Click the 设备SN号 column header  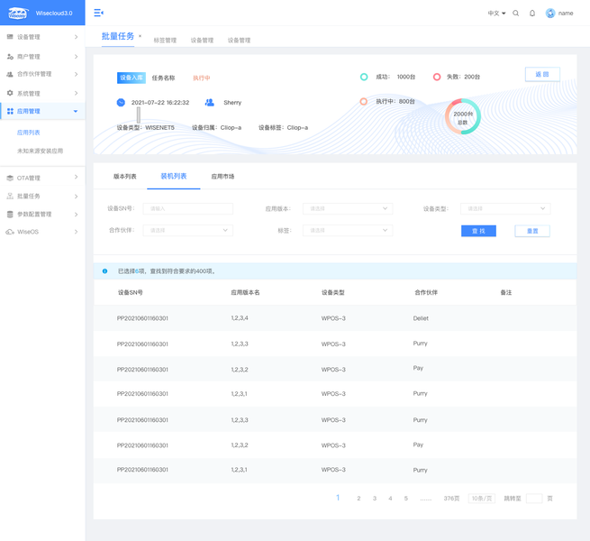tap(131, 292)
